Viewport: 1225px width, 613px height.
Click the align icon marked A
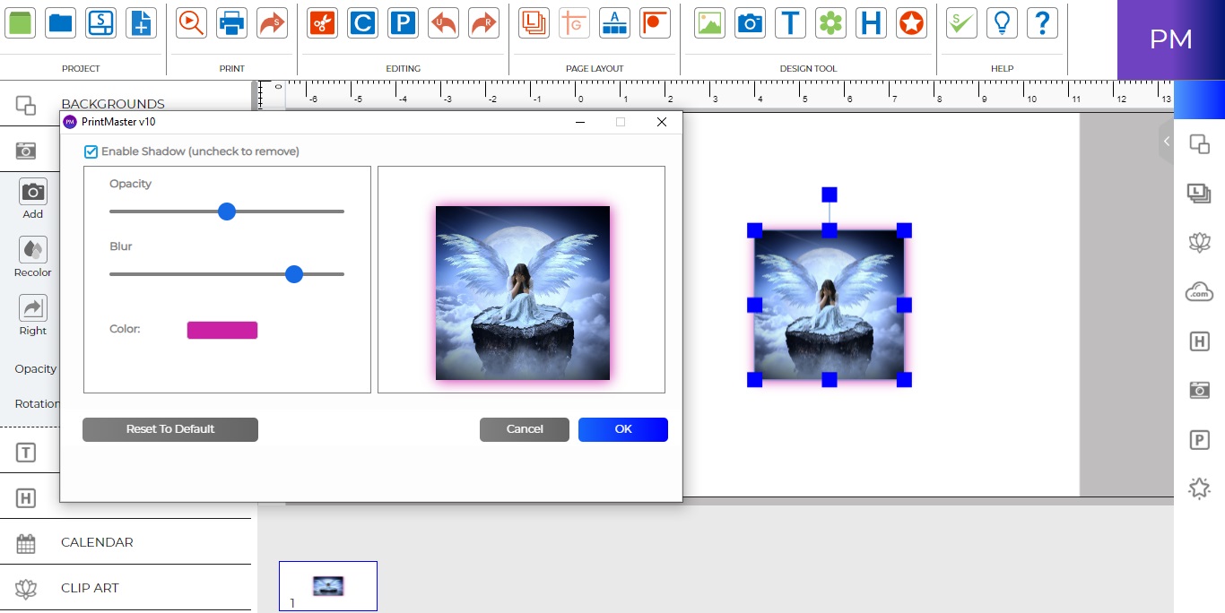click(x=614, y=22)
